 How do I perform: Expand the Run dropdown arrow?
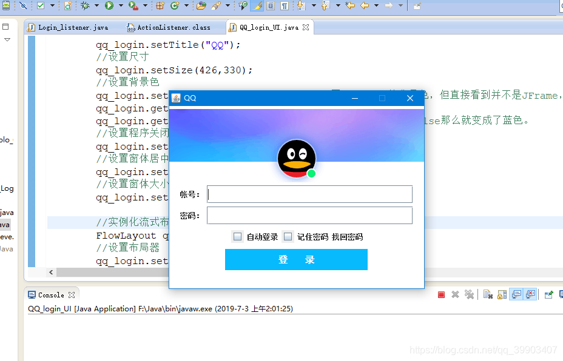click(121, 5)
